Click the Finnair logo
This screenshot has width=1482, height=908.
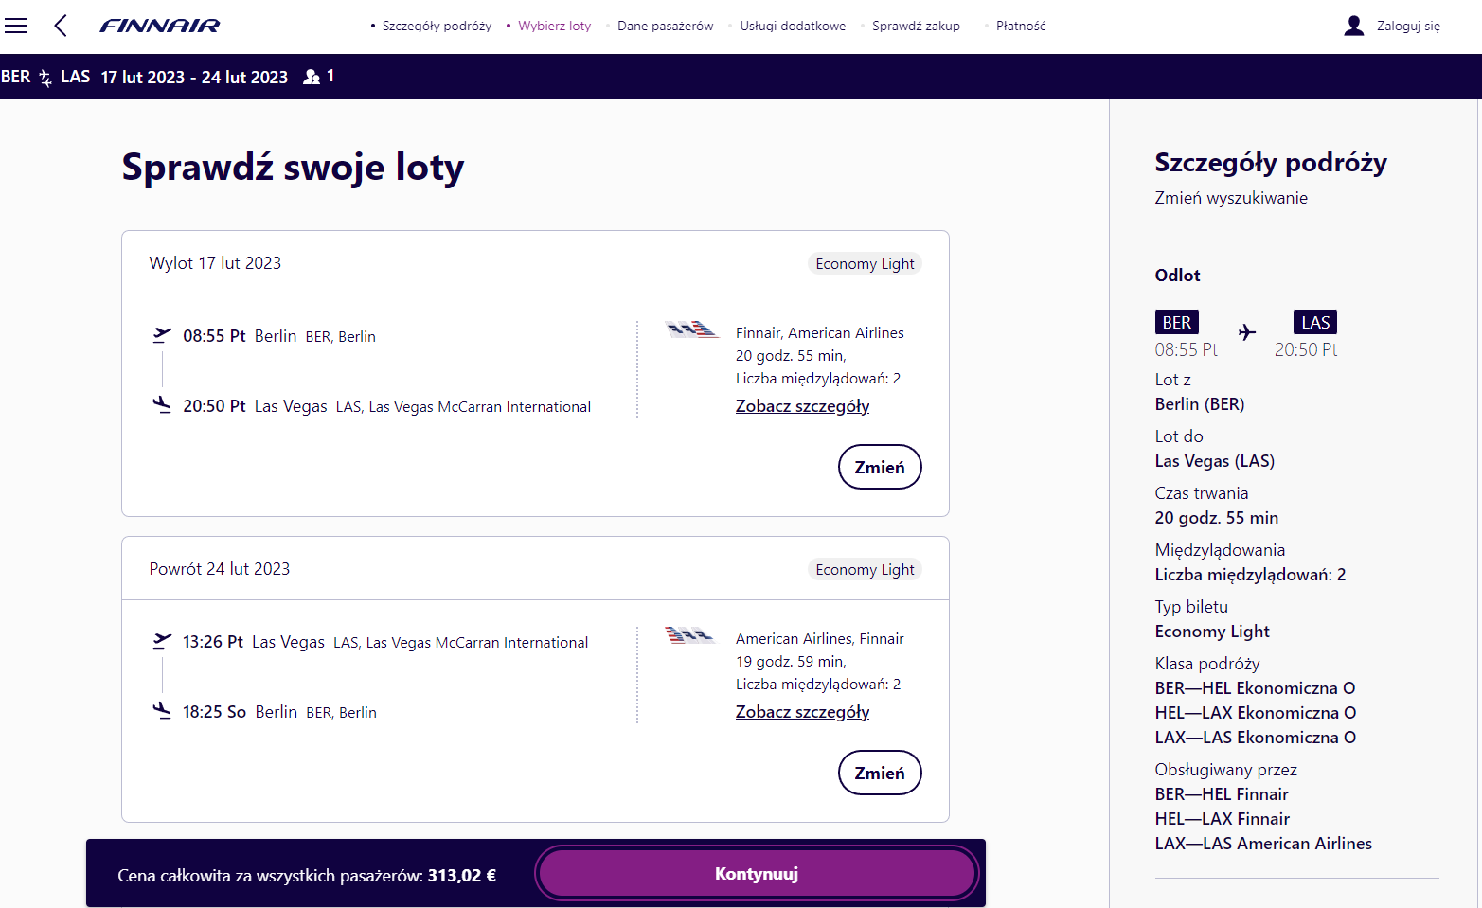tap(160, 26)
